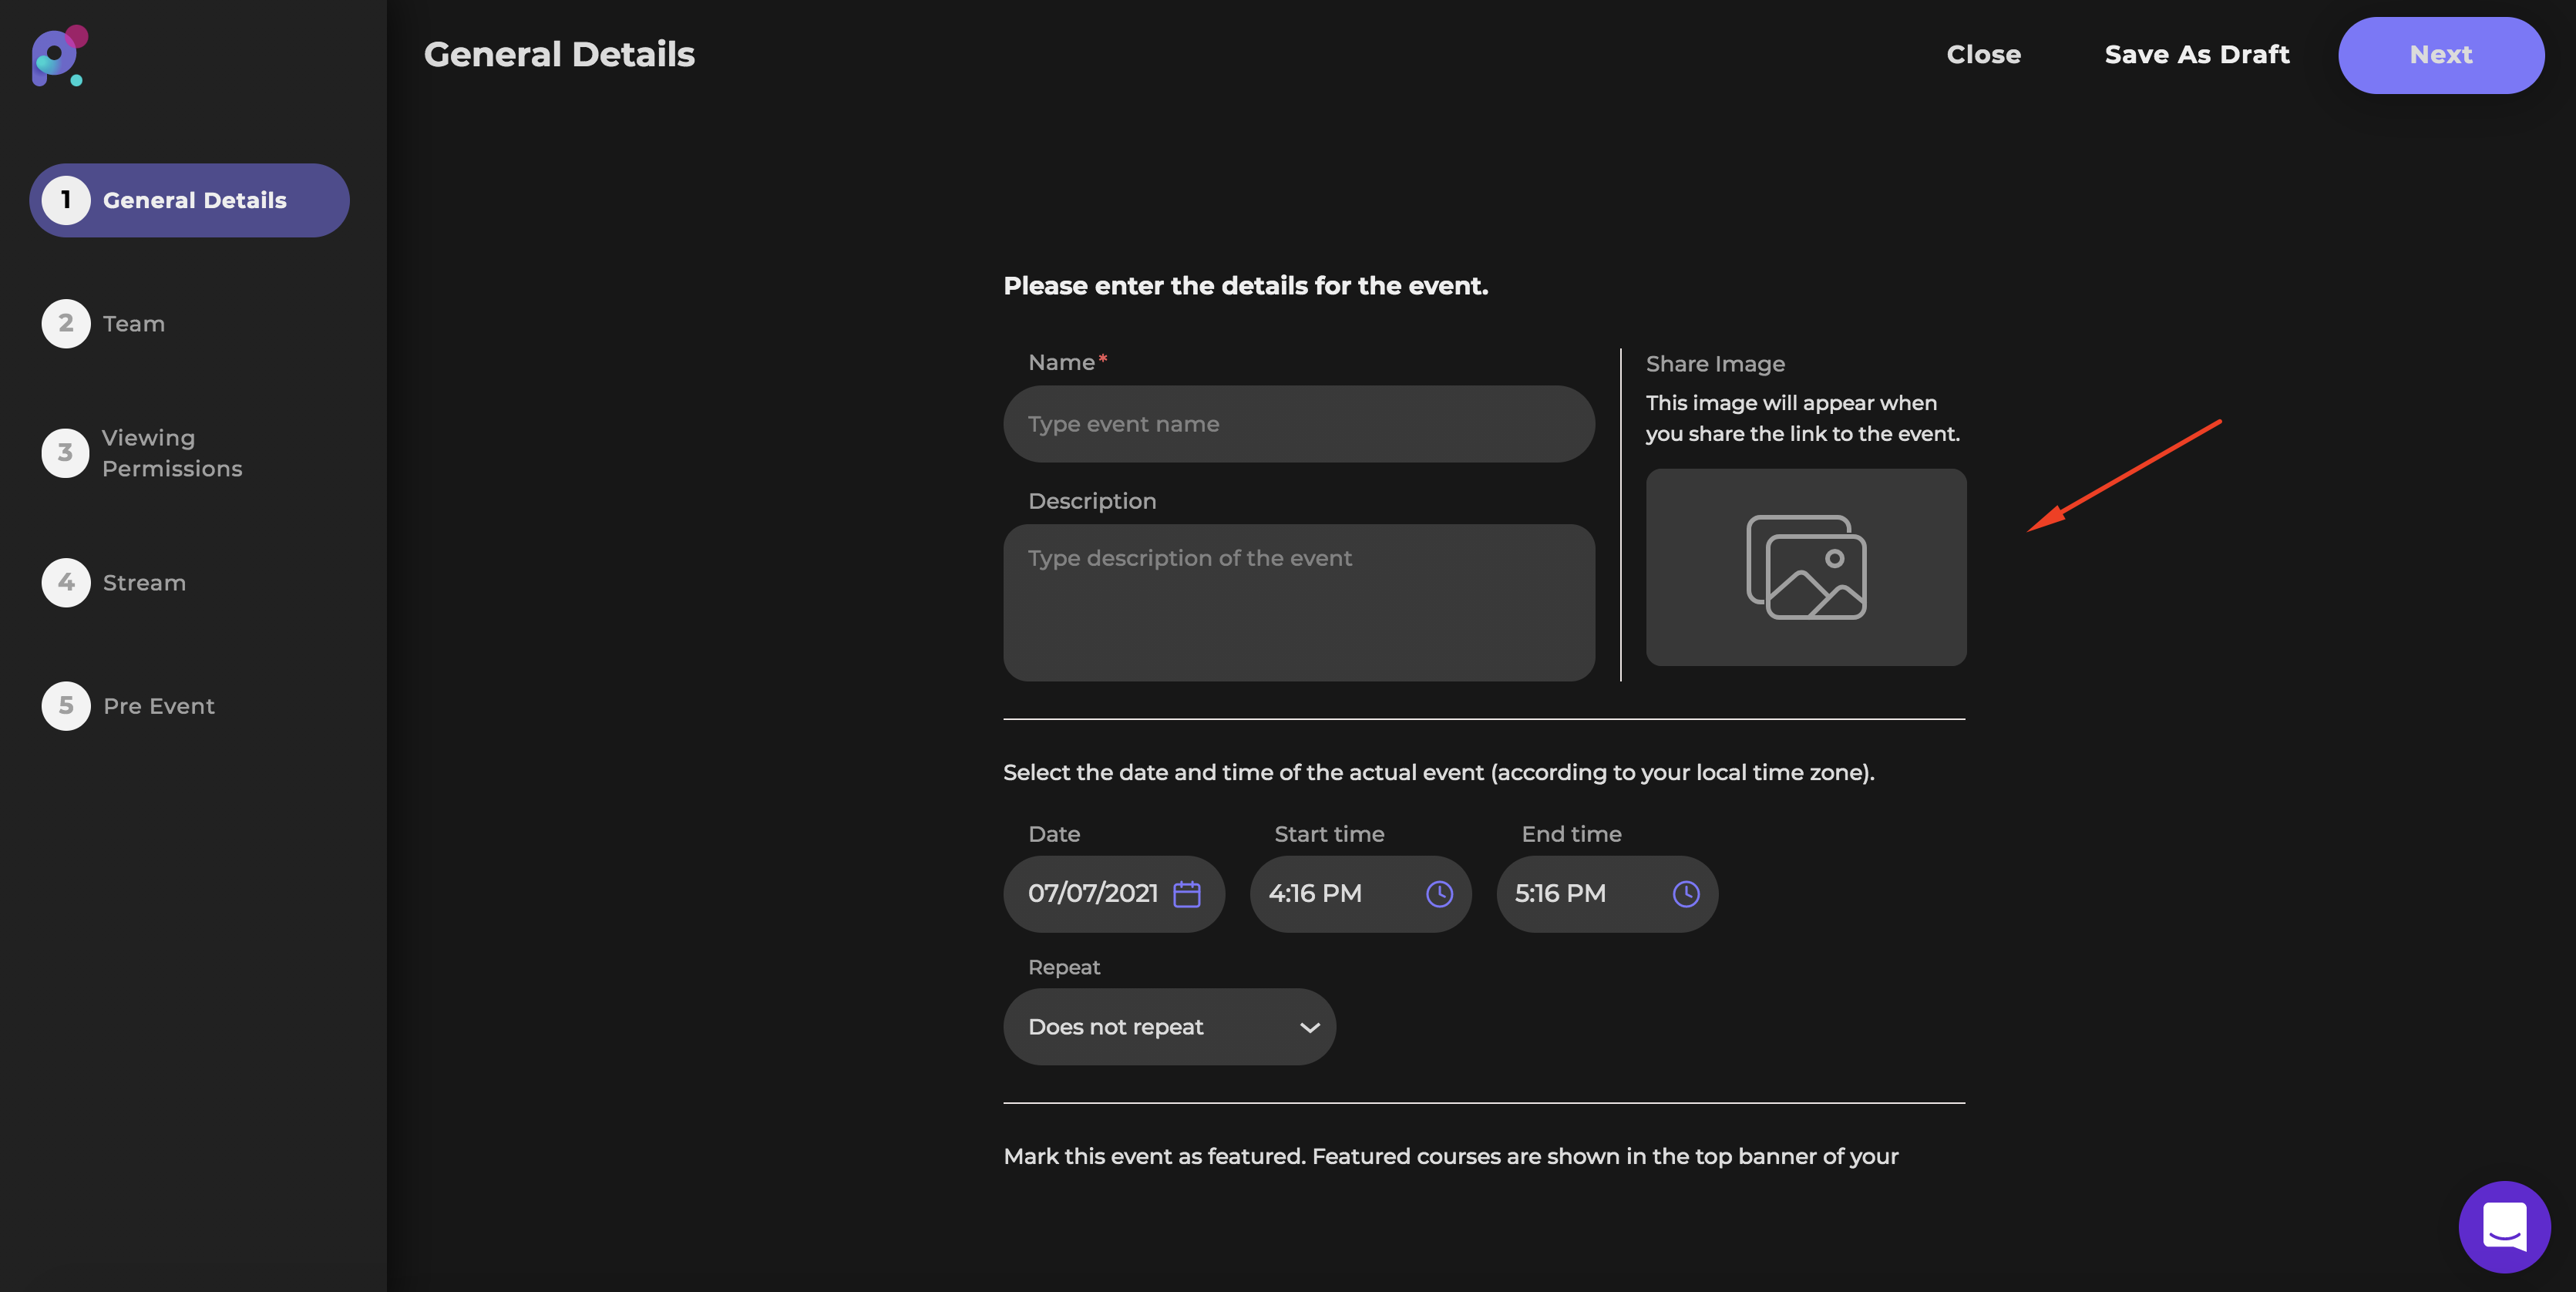
Task: Open the Viewing Permissions step
Action: (171, 453)
